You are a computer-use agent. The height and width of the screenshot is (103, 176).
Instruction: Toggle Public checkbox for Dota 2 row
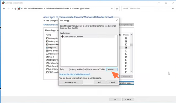tap(126, 57)
